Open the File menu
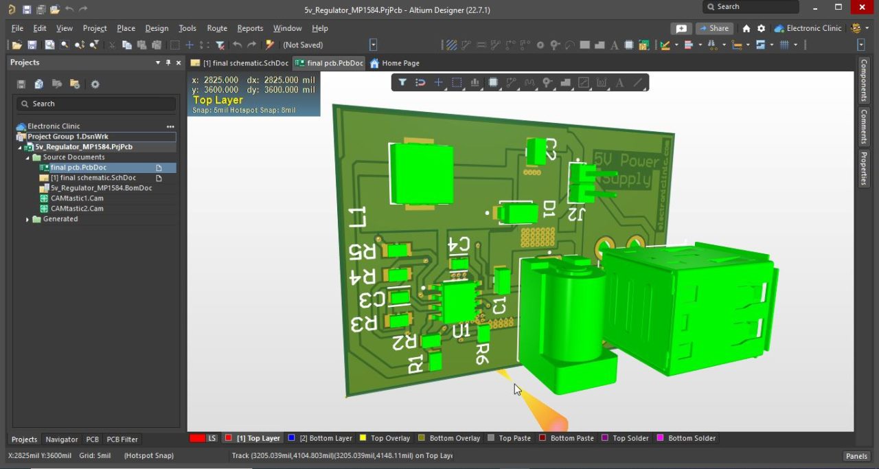 coord(17,28)
